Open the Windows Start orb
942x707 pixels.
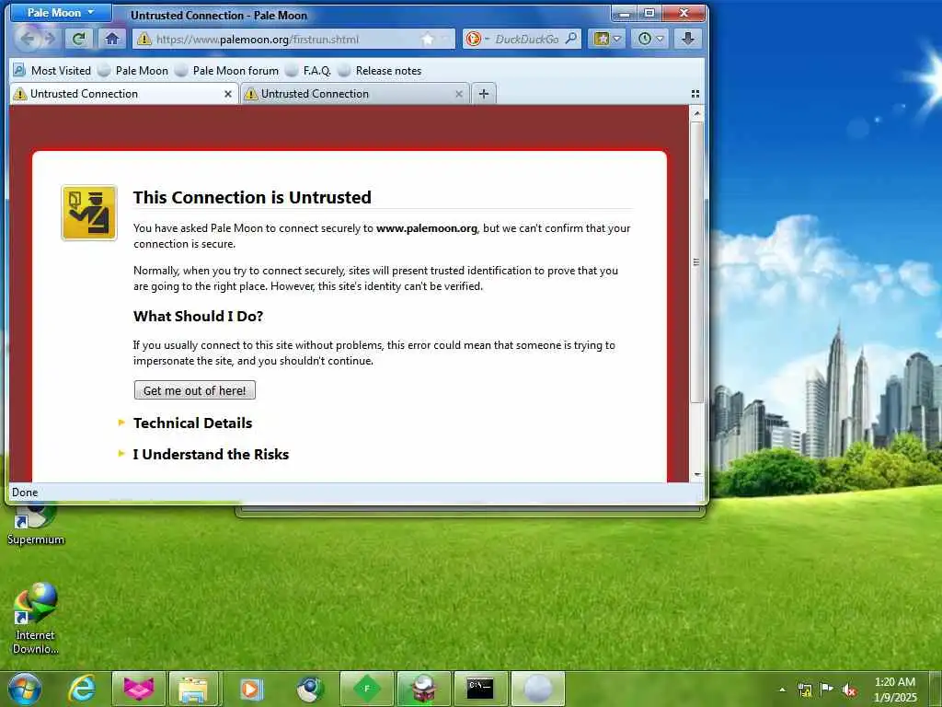pyautogui.click(x=25, y=689)
